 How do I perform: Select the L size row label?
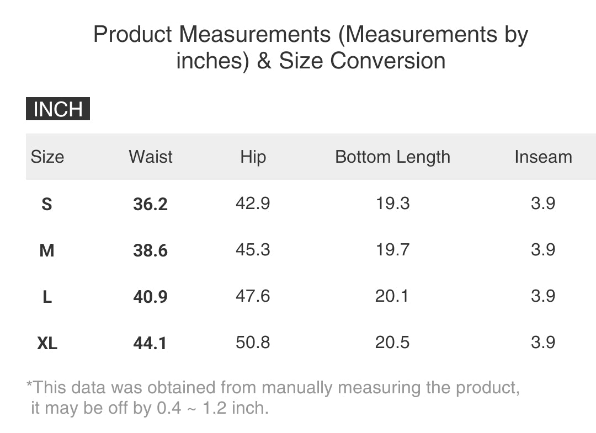(x=47, y=297)
